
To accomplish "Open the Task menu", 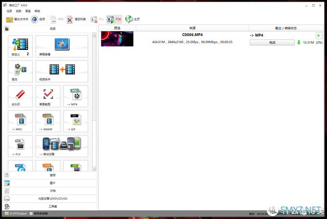I will 10,11.
